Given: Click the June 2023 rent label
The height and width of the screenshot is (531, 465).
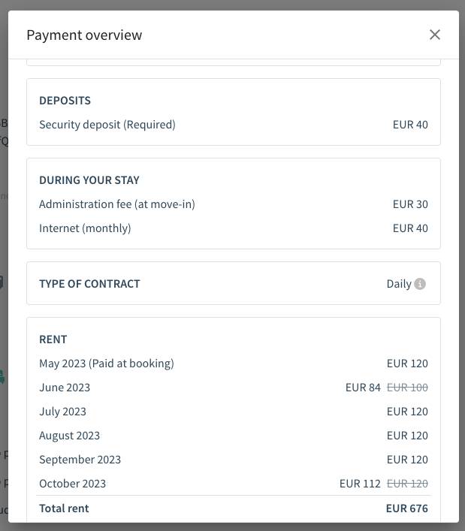Looking at the screenshot, I should [x=65, y=388].
